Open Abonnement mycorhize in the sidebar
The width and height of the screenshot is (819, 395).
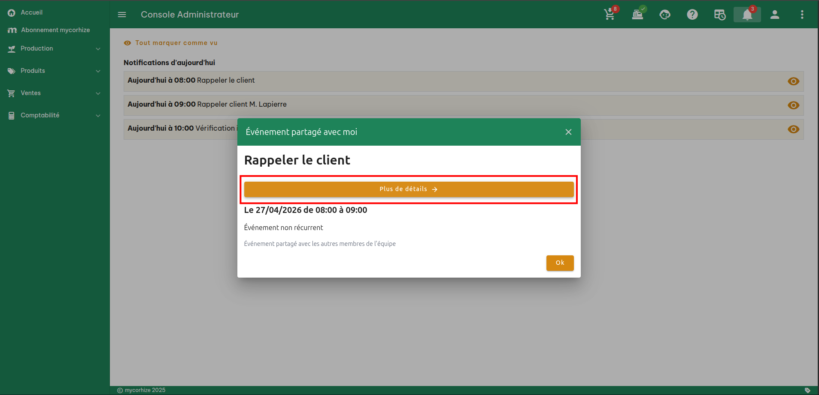[x=55, y=30]
